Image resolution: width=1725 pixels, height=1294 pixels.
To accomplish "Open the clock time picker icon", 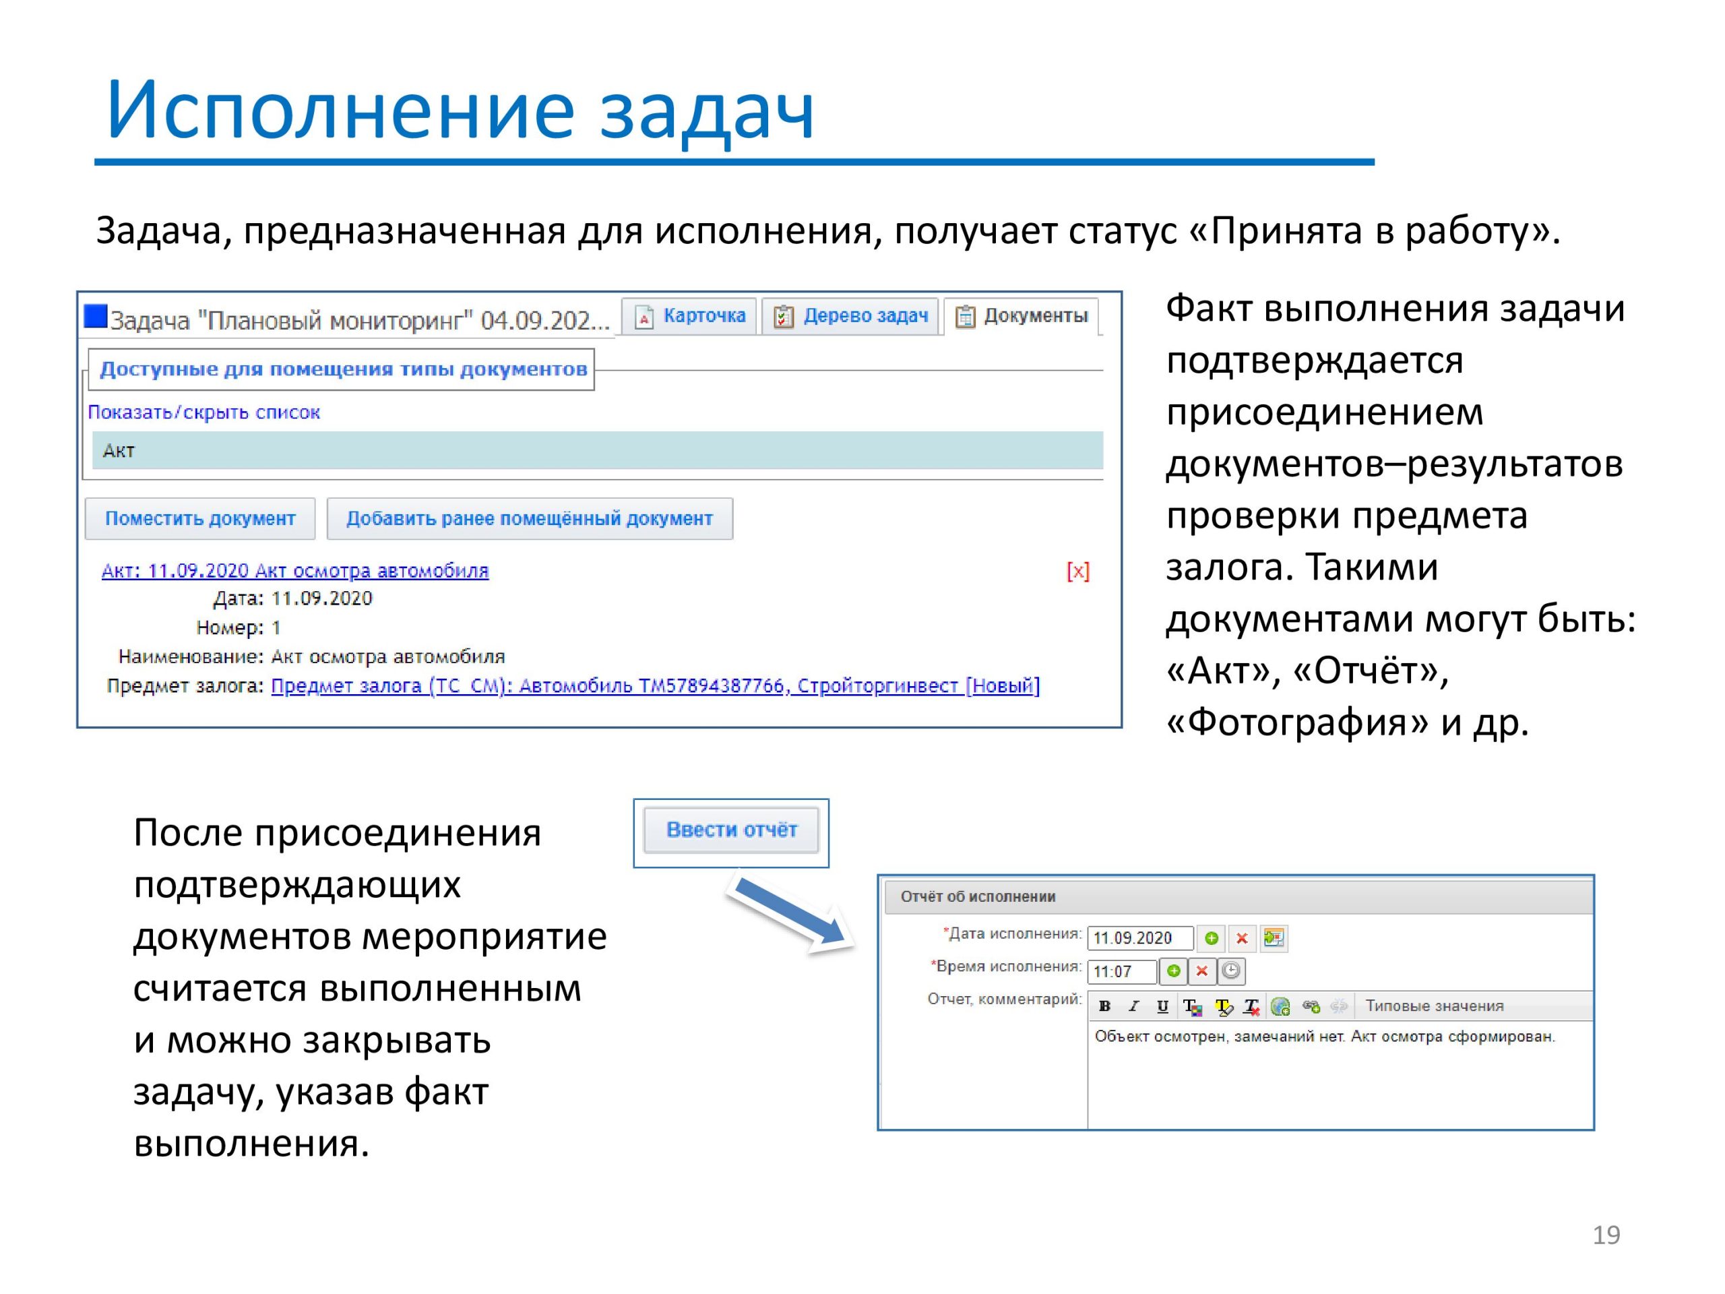I will tap(1230, 970).
